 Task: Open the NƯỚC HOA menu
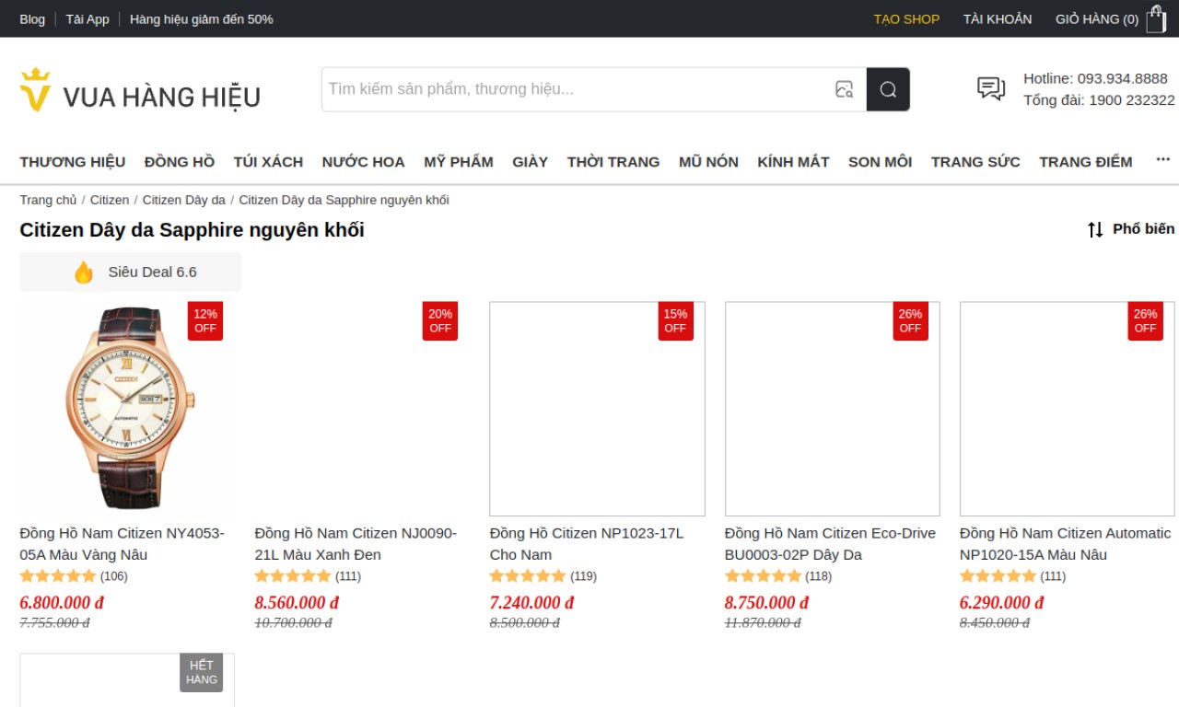tap(363, 162)
